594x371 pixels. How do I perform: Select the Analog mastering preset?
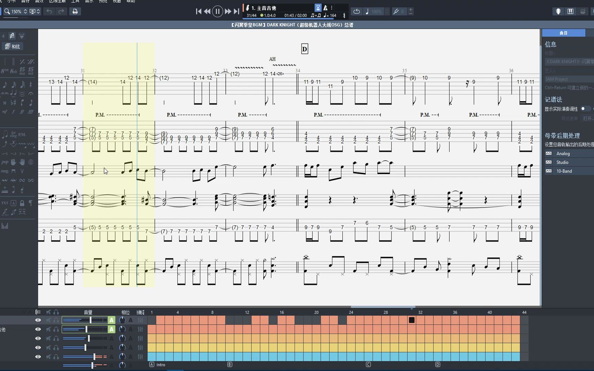tap(569, 154)
